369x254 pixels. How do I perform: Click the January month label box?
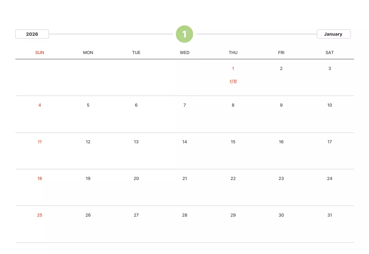coord(334,34)
